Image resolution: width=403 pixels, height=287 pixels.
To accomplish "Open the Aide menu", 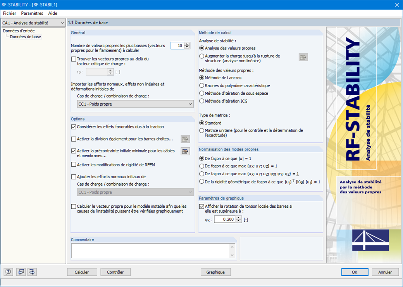I will click(x=53, y=13).
